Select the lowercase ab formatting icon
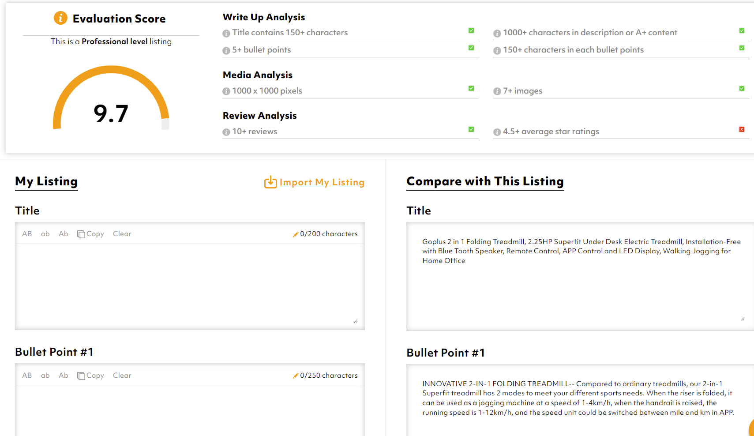The width and height of the screenshot is (754, 436). [x=45, y=233]
